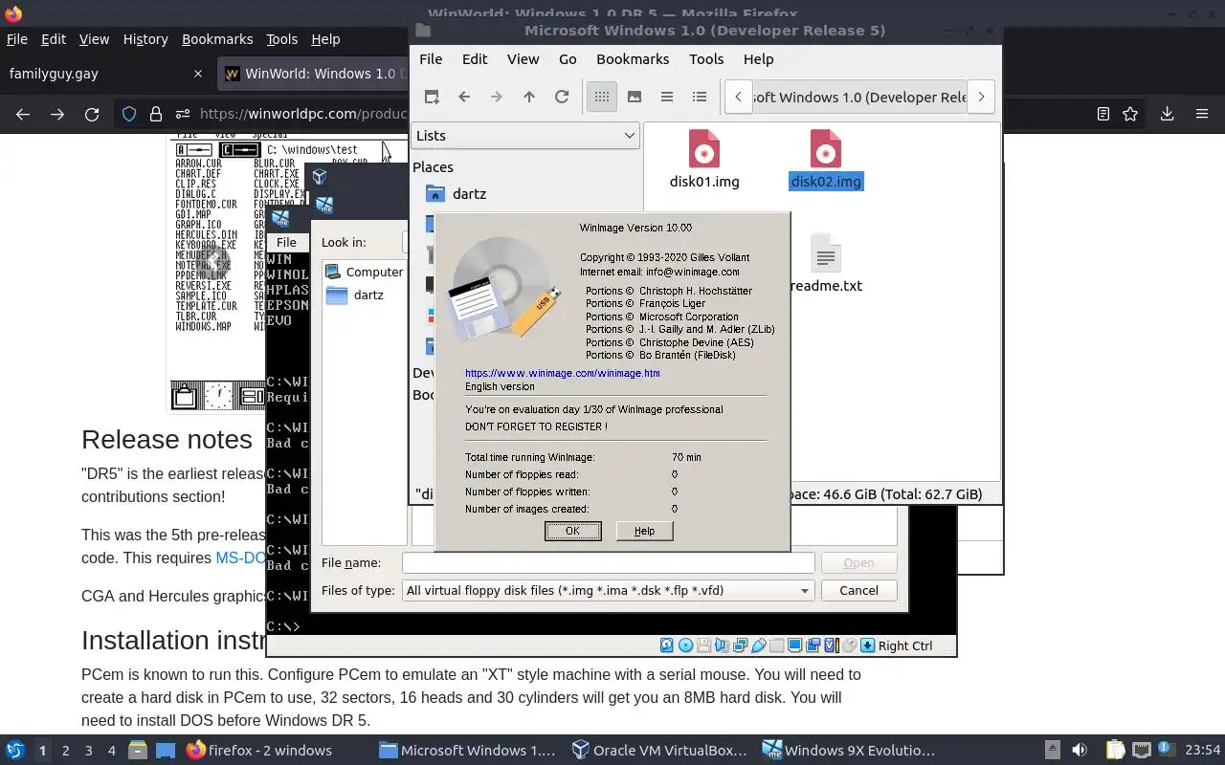Click MS-DOS link in release notes
This screenshot has width=1225, height=765.
tap(240, 557)
